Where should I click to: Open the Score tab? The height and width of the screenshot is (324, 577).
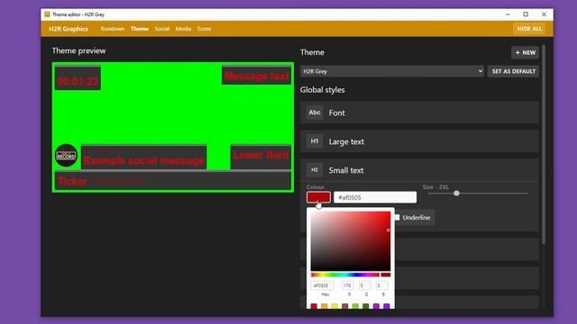coord(205,29)
